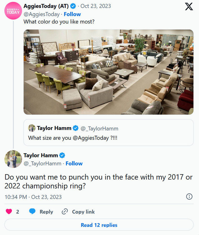199x235 pixels.
Task: Click the info circle icon
Action: click(189, 196)
